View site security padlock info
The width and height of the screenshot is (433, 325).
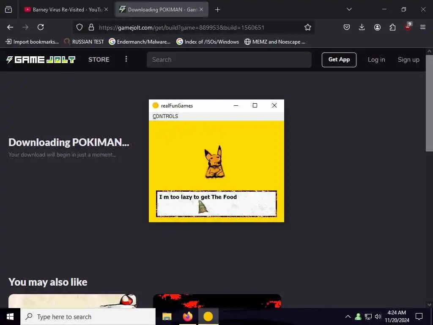91,27
